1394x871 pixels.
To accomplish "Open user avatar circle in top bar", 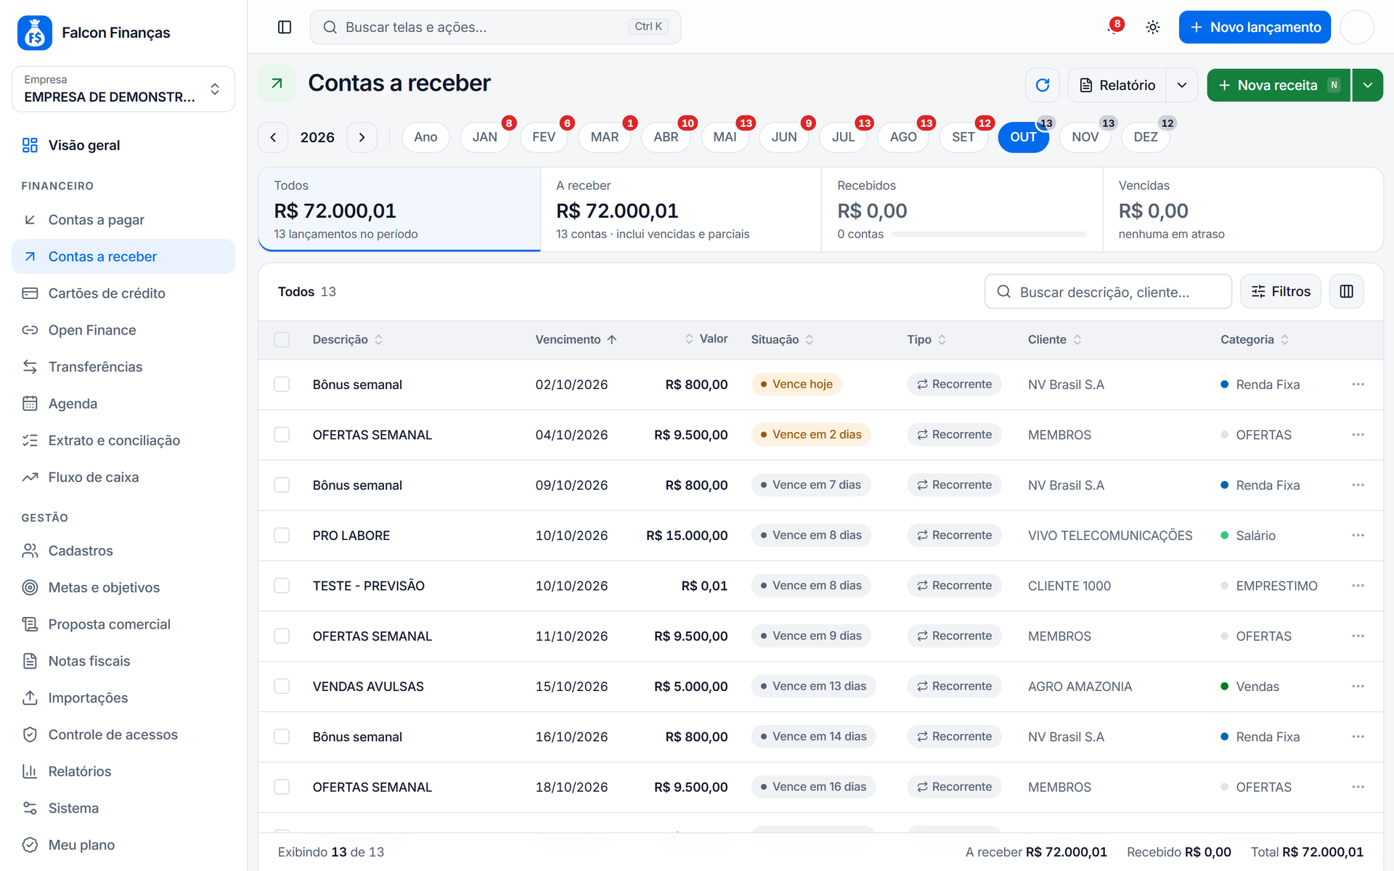I will (1357, 27).
